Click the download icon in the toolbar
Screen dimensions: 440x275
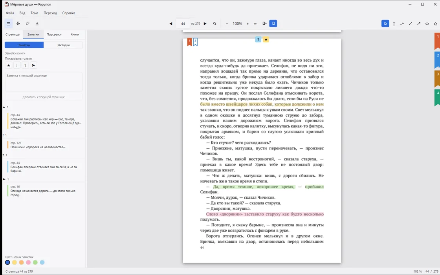[x=37, y=24]
